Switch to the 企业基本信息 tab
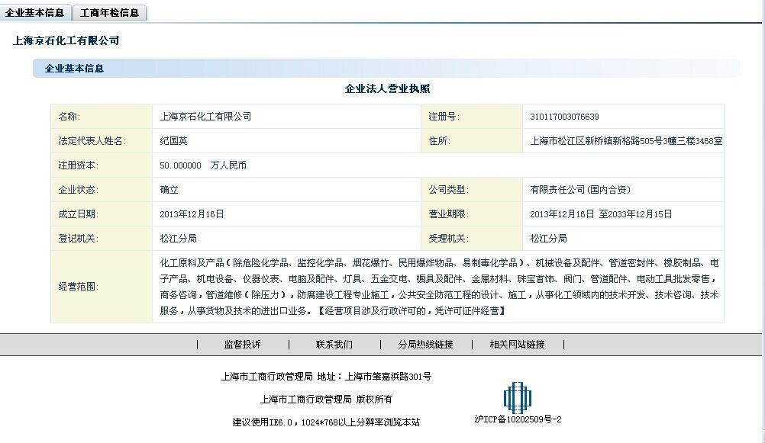 coord(35,12)
